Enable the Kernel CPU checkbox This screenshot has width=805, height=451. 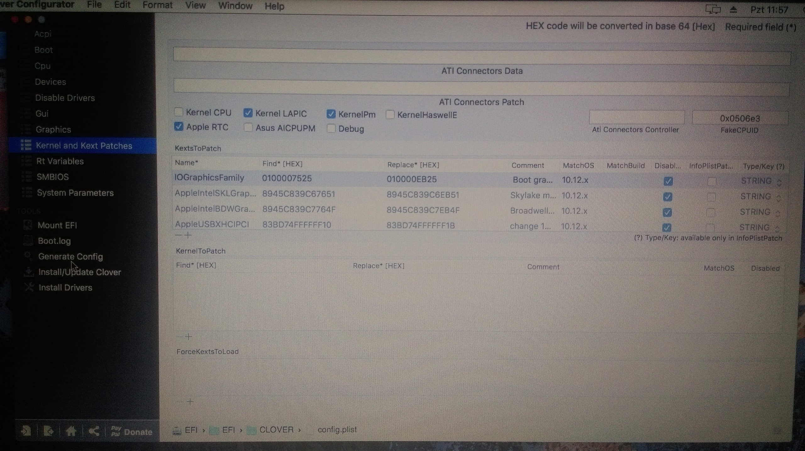click(x=179, y=112)
